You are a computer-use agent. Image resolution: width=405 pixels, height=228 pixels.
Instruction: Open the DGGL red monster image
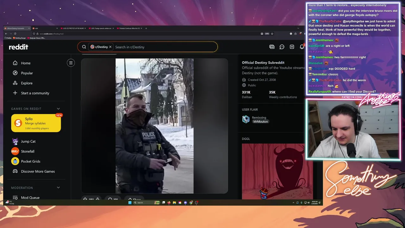coord(277,171)
